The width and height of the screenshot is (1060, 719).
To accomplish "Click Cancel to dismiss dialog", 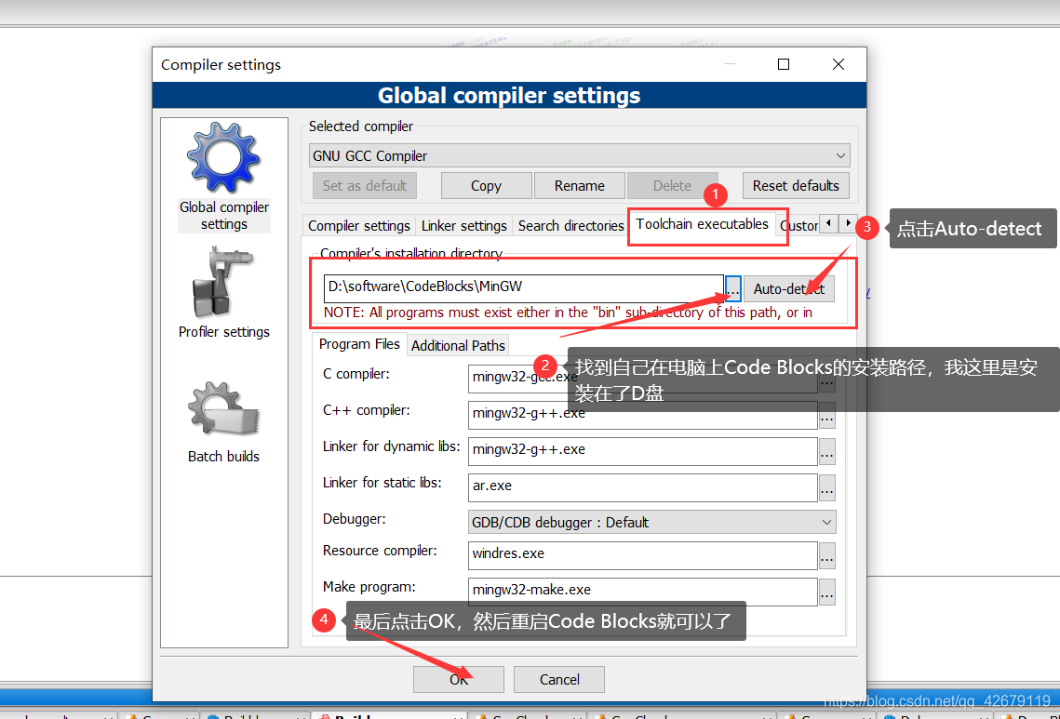I will 559,679.
